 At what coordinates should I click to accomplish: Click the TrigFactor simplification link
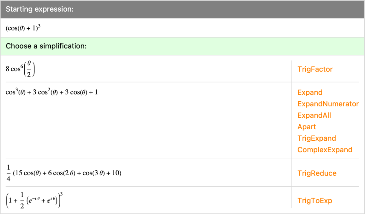point(315,69)
